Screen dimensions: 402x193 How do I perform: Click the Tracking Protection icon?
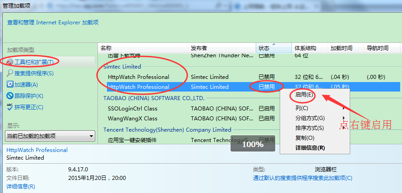[10, 96]
